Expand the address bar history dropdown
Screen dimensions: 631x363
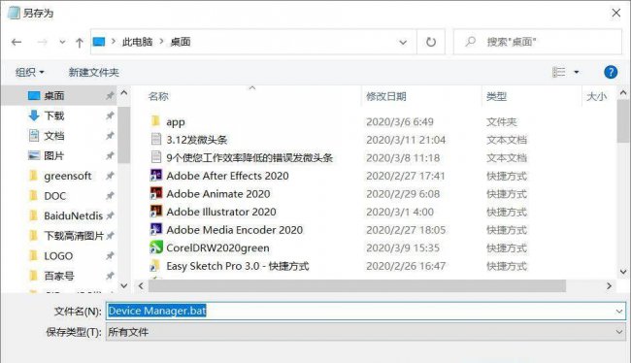(403, 43)
